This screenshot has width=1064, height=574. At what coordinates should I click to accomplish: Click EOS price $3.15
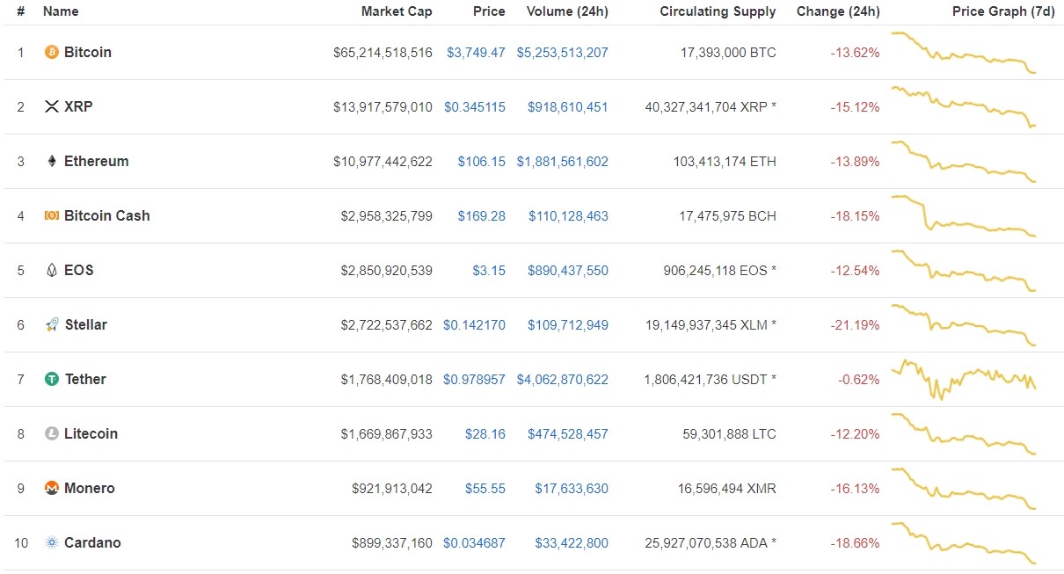(489, 271)
